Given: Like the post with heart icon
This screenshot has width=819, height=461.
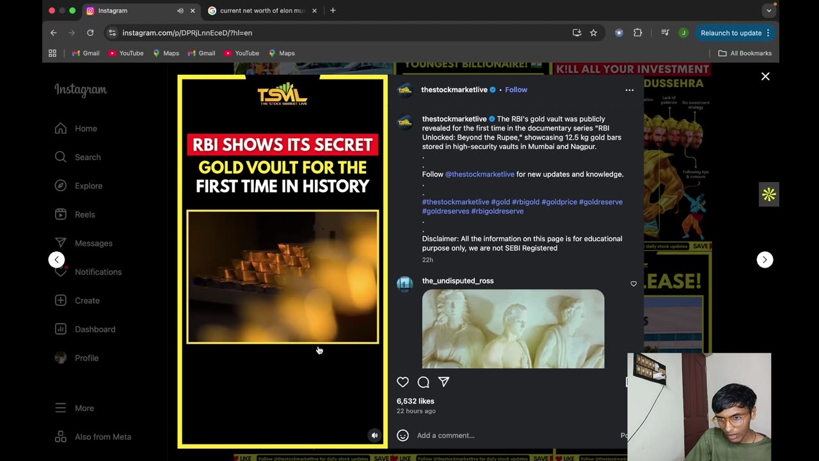Looking at the screenshot, I should (402, 382).
